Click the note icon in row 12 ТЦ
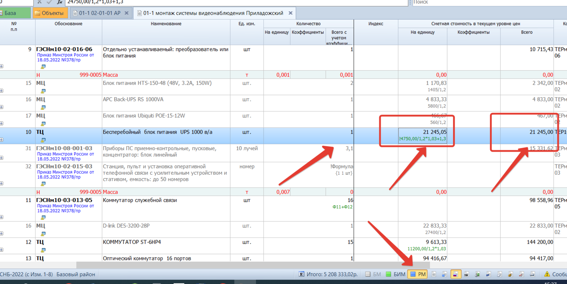Image resolution: width=567 pixels, height=284 pixels. (x=43, y=250)
